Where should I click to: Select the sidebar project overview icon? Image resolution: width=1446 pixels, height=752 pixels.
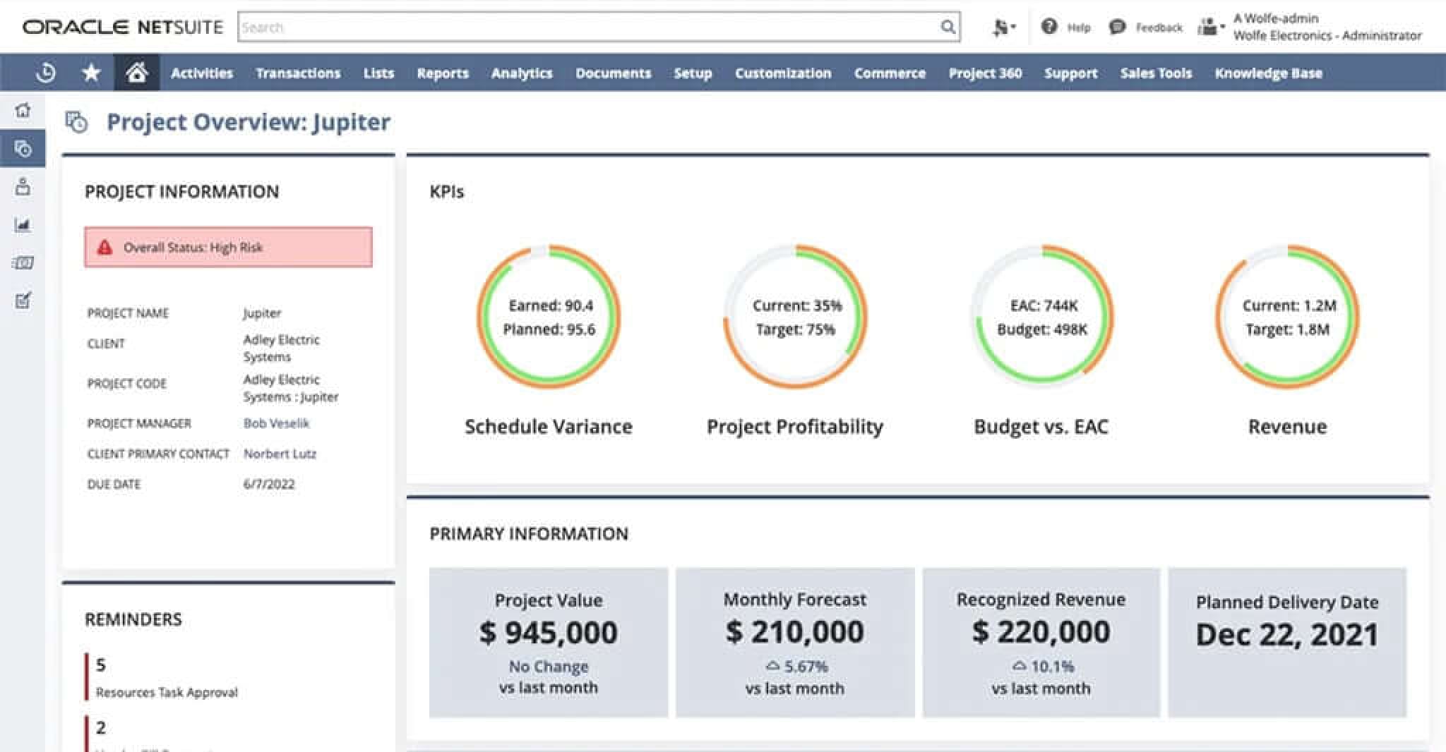click(23, 148)
